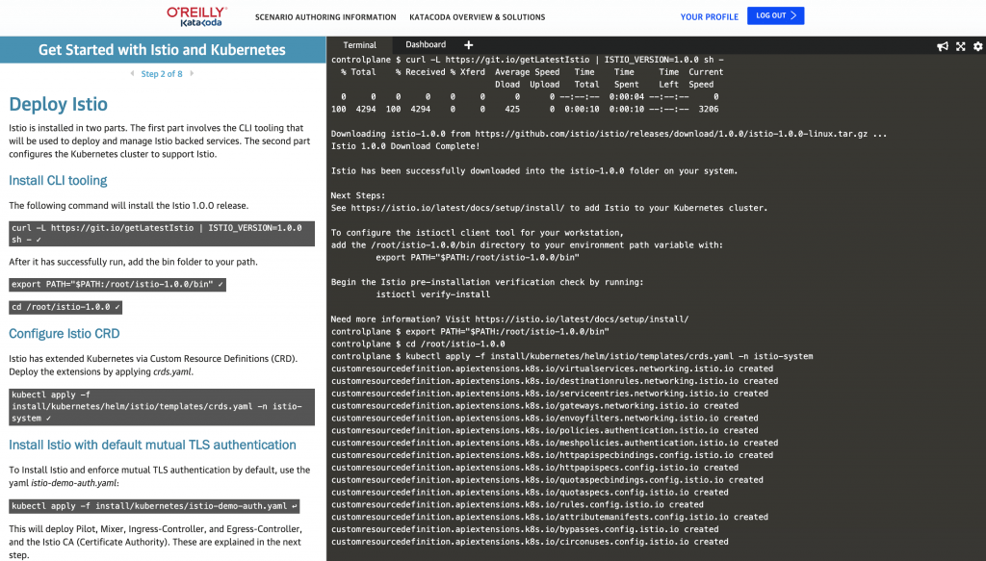Click the 'Configure Istio CRD' heading
The image size is (986, 561).
tap(65, 334)
